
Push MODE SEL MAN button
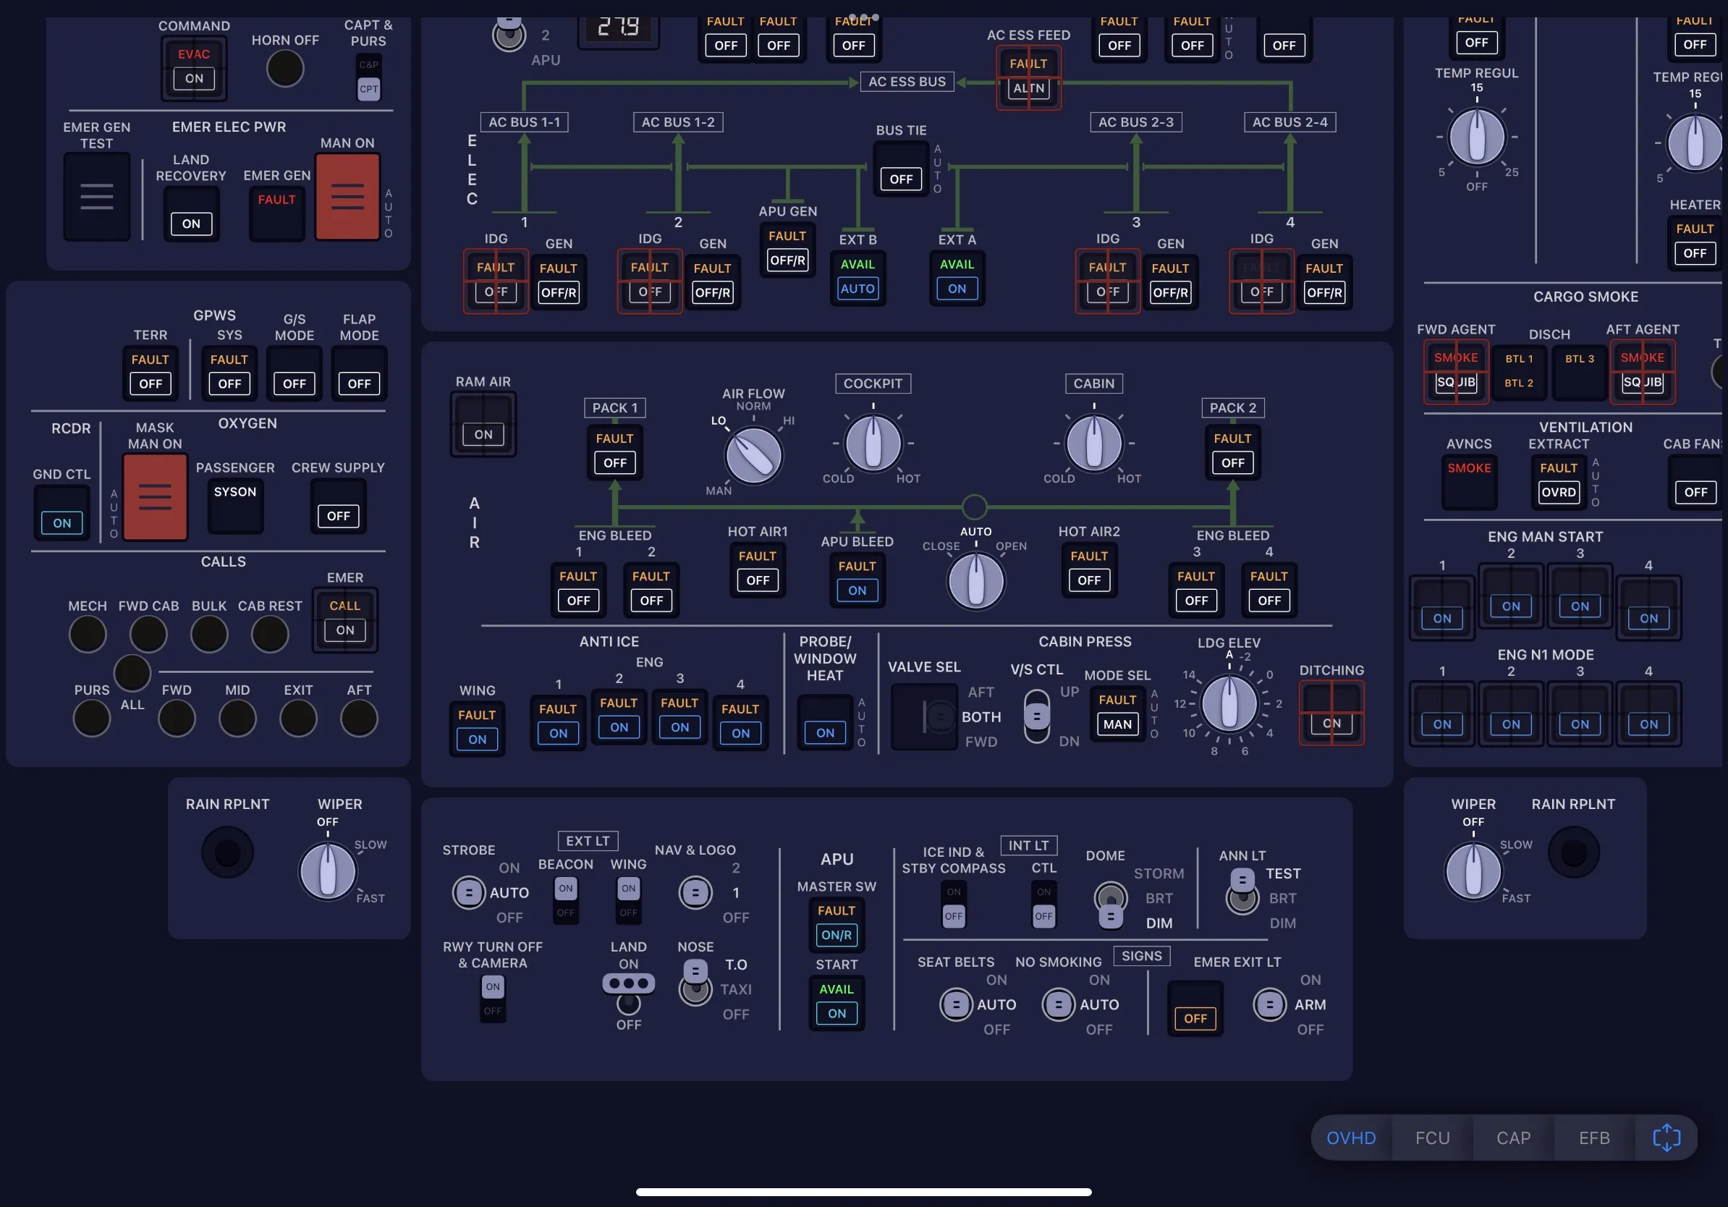(1118, 713)
